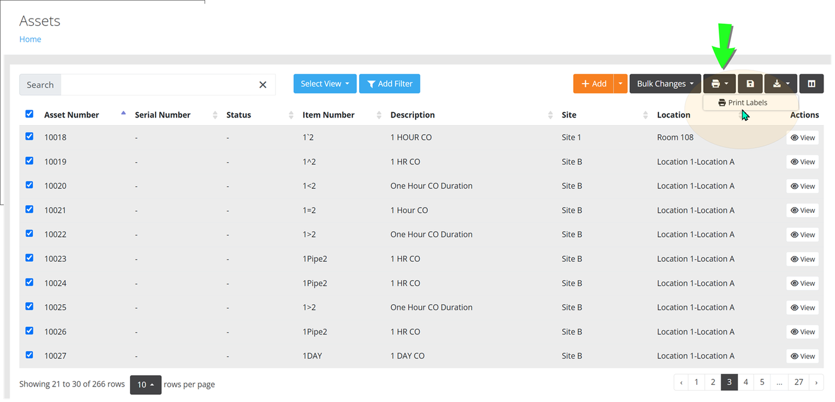835x402 pixels.
Task: View asset 10019 details
Action: (802, 162)
